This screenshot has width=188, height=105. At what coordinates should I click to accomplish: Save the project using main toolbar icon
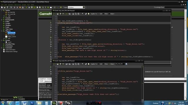pyautogui.click(x=7, y=7)
